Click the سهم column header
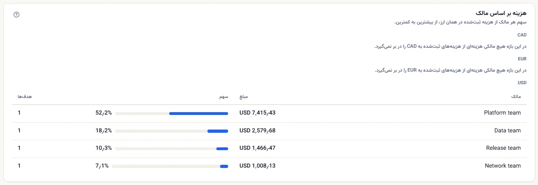The image size is (538, 185). click(x=224, y=97)
